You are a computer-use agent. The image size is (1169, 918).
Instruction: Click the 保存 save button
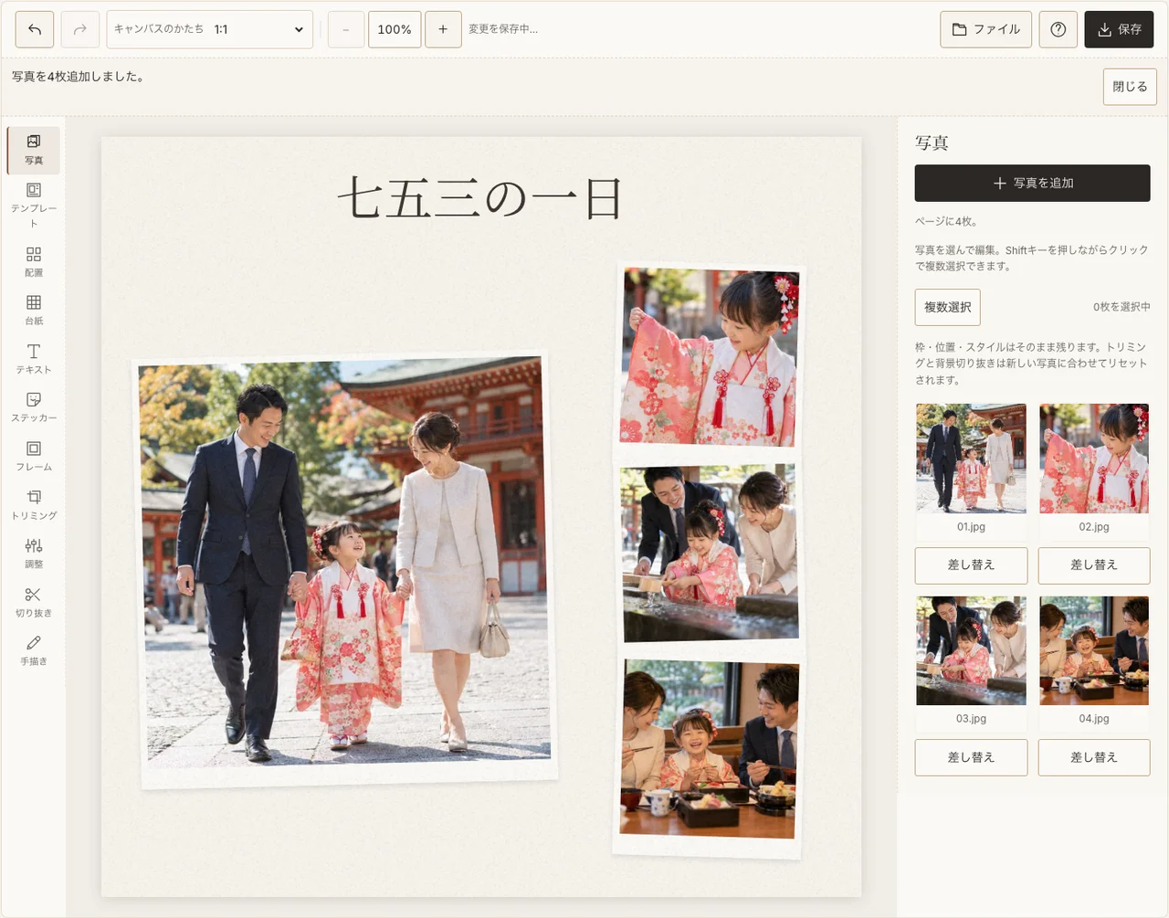[1119, 29]
